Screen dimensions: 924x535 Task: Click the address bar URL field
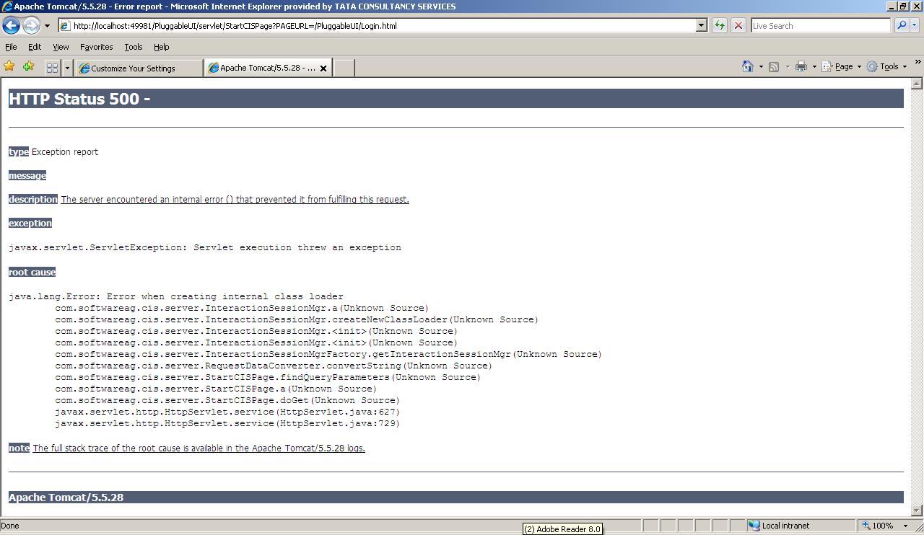(x=376, y=25)
